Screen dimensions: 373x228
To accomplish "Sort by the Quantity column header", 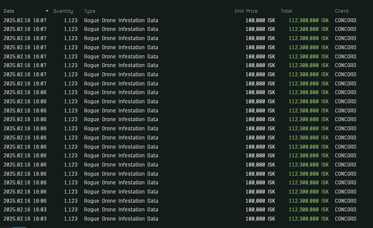I will [63, 11].
